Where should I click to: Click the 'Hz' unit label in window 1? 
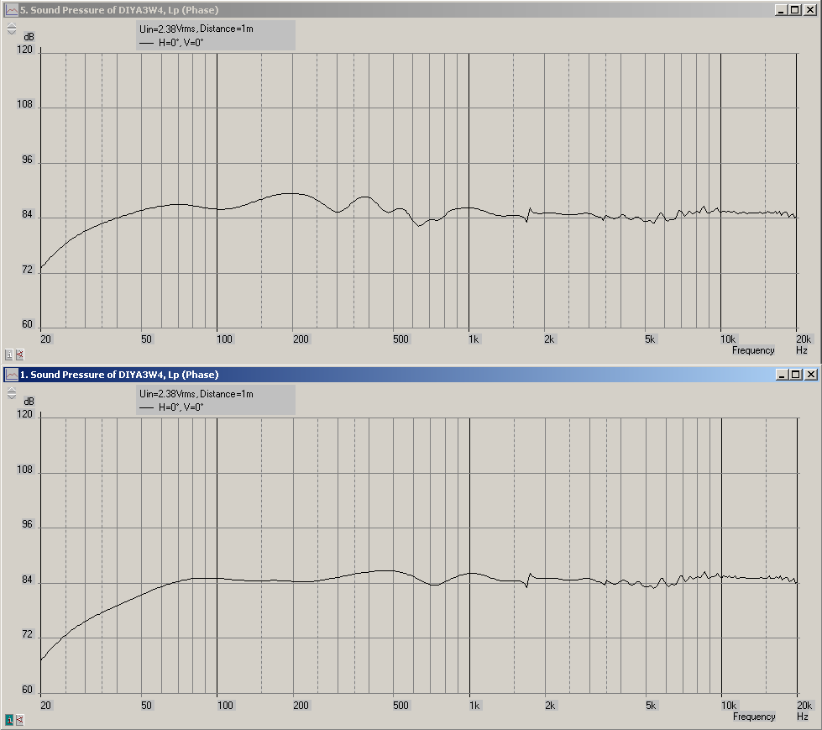coord(803,717)
